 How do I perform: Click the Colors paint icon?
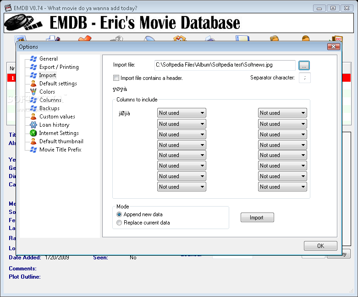click(33, 92)
